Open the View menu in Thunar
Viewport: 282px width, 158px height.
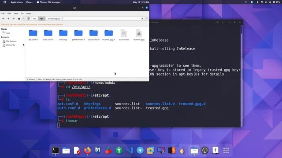pyautogui.click(x=16, y=14)
